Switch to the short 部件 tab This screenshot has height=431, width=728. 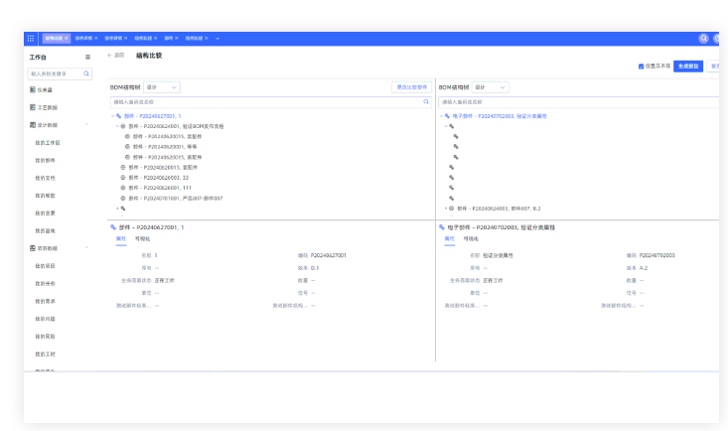169,39
